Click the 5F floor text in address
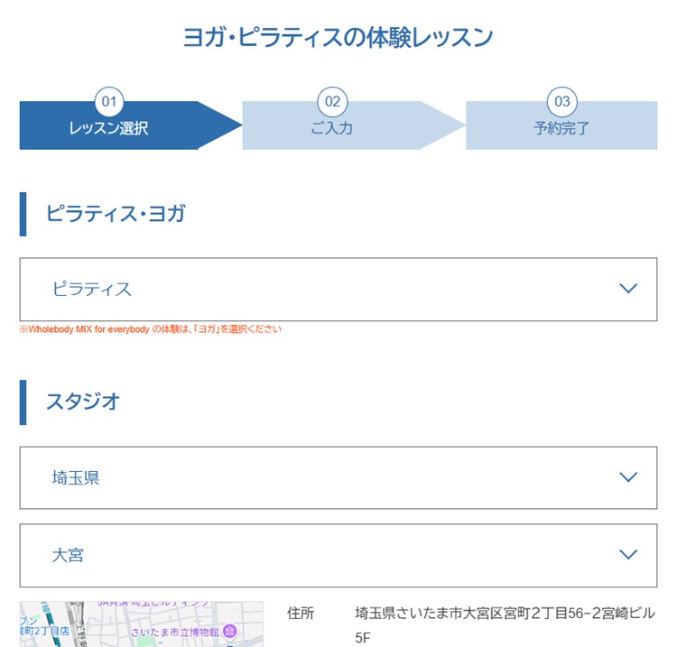Viewport: 677px width, 647px height. click(x=363, y=637)
